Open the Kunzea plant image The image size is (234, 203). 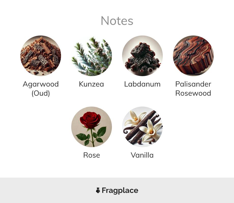coord(92,56)
